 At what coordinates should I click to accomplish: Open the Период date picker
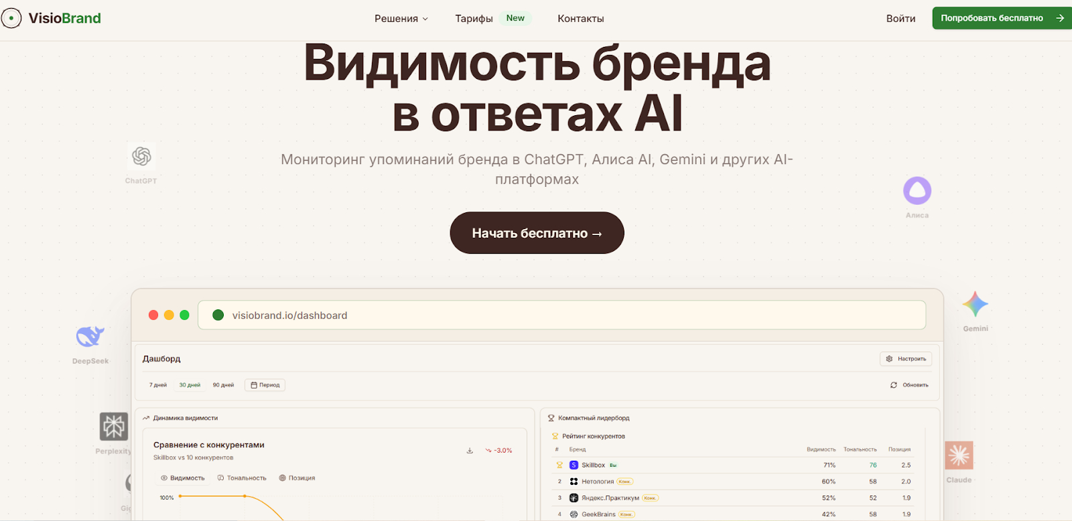265,385
